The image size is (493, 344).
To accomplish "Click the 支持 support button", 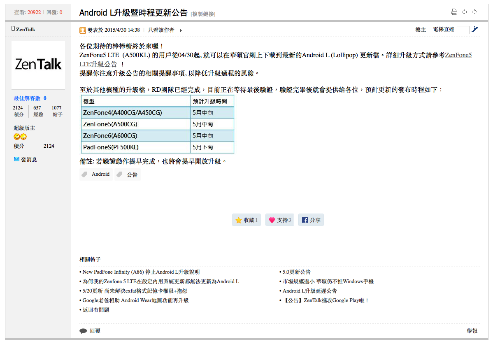I will pyautogui.click(x=280, y=220).
